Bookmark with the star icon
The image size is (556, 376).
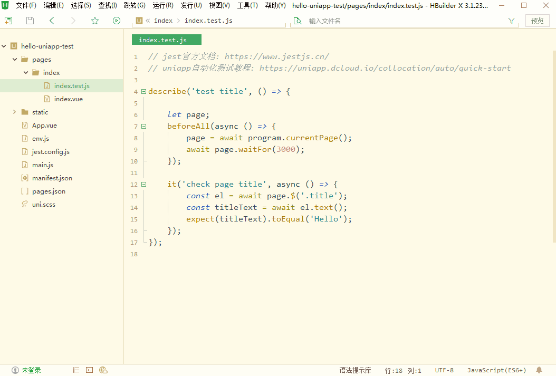94,21
